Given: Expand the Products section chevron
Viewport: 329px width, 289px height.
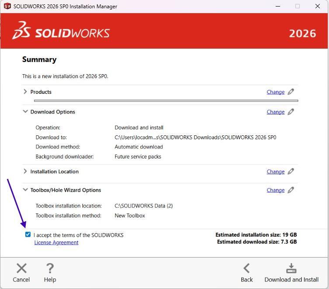Looking at the screenshot, I should pyautogui.click(x=25, y=92).
